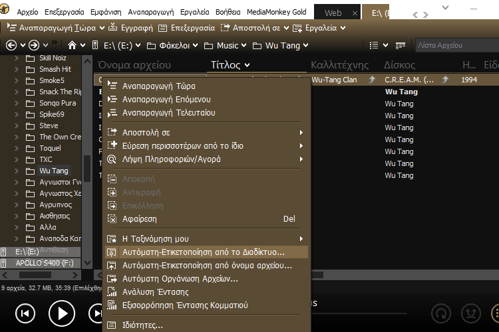Expand the Steve folder tree node
Image resolution: width=499 pixels, height=332 pixels.
point(17,125)
